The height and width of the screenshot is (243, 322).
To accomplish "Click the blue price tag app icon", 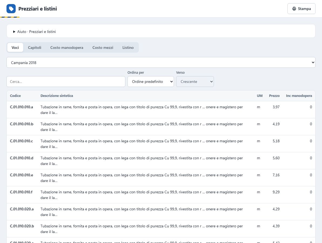I will click(x=11, y=9).
